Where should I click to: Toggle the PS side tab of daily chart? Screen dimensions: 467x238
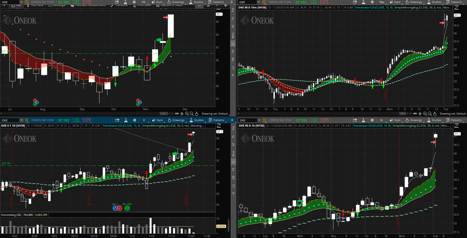233,169
